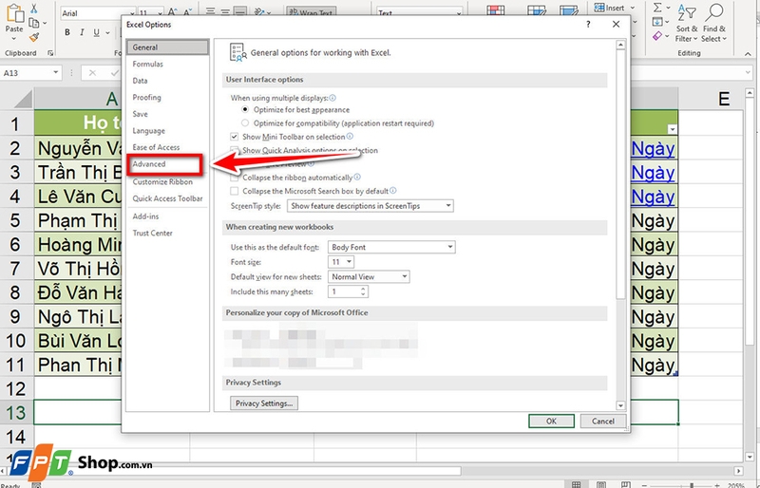Toggle Underline formatting in ribbon

(x=97, y=32)
